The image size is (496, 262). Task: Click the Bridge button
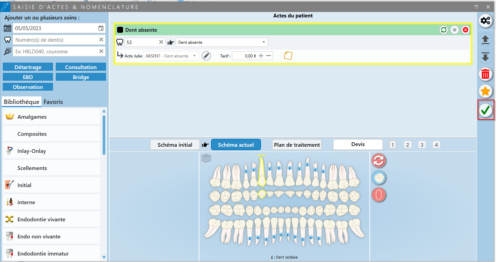coord(81,77)
